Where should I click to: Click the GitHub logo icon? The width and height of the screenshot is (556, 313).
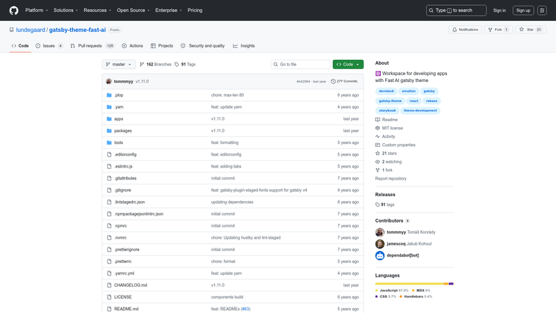14,10
